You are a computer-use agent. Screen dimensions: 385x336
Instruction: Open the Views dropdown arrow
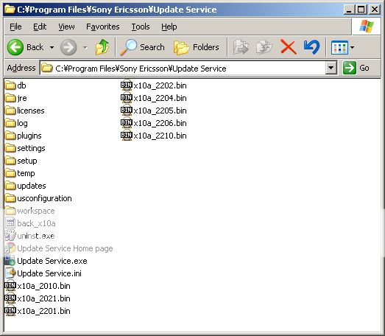pos(352,47)
